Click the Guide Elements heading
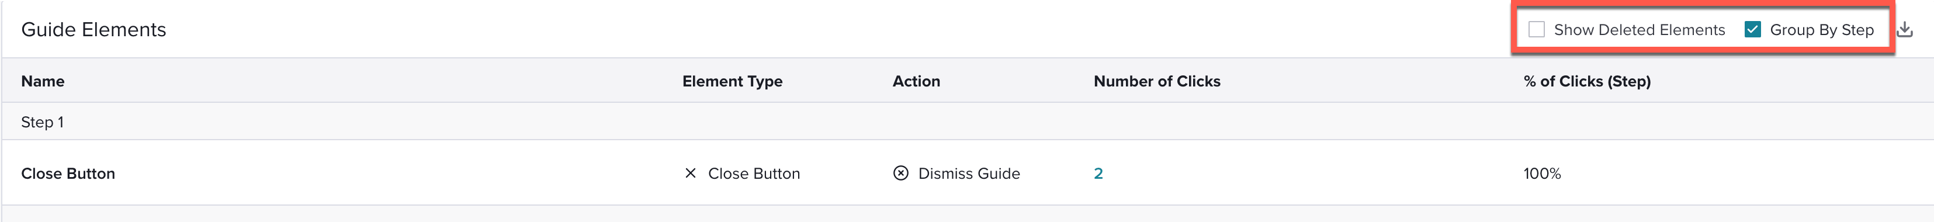 tap(94, 29)
